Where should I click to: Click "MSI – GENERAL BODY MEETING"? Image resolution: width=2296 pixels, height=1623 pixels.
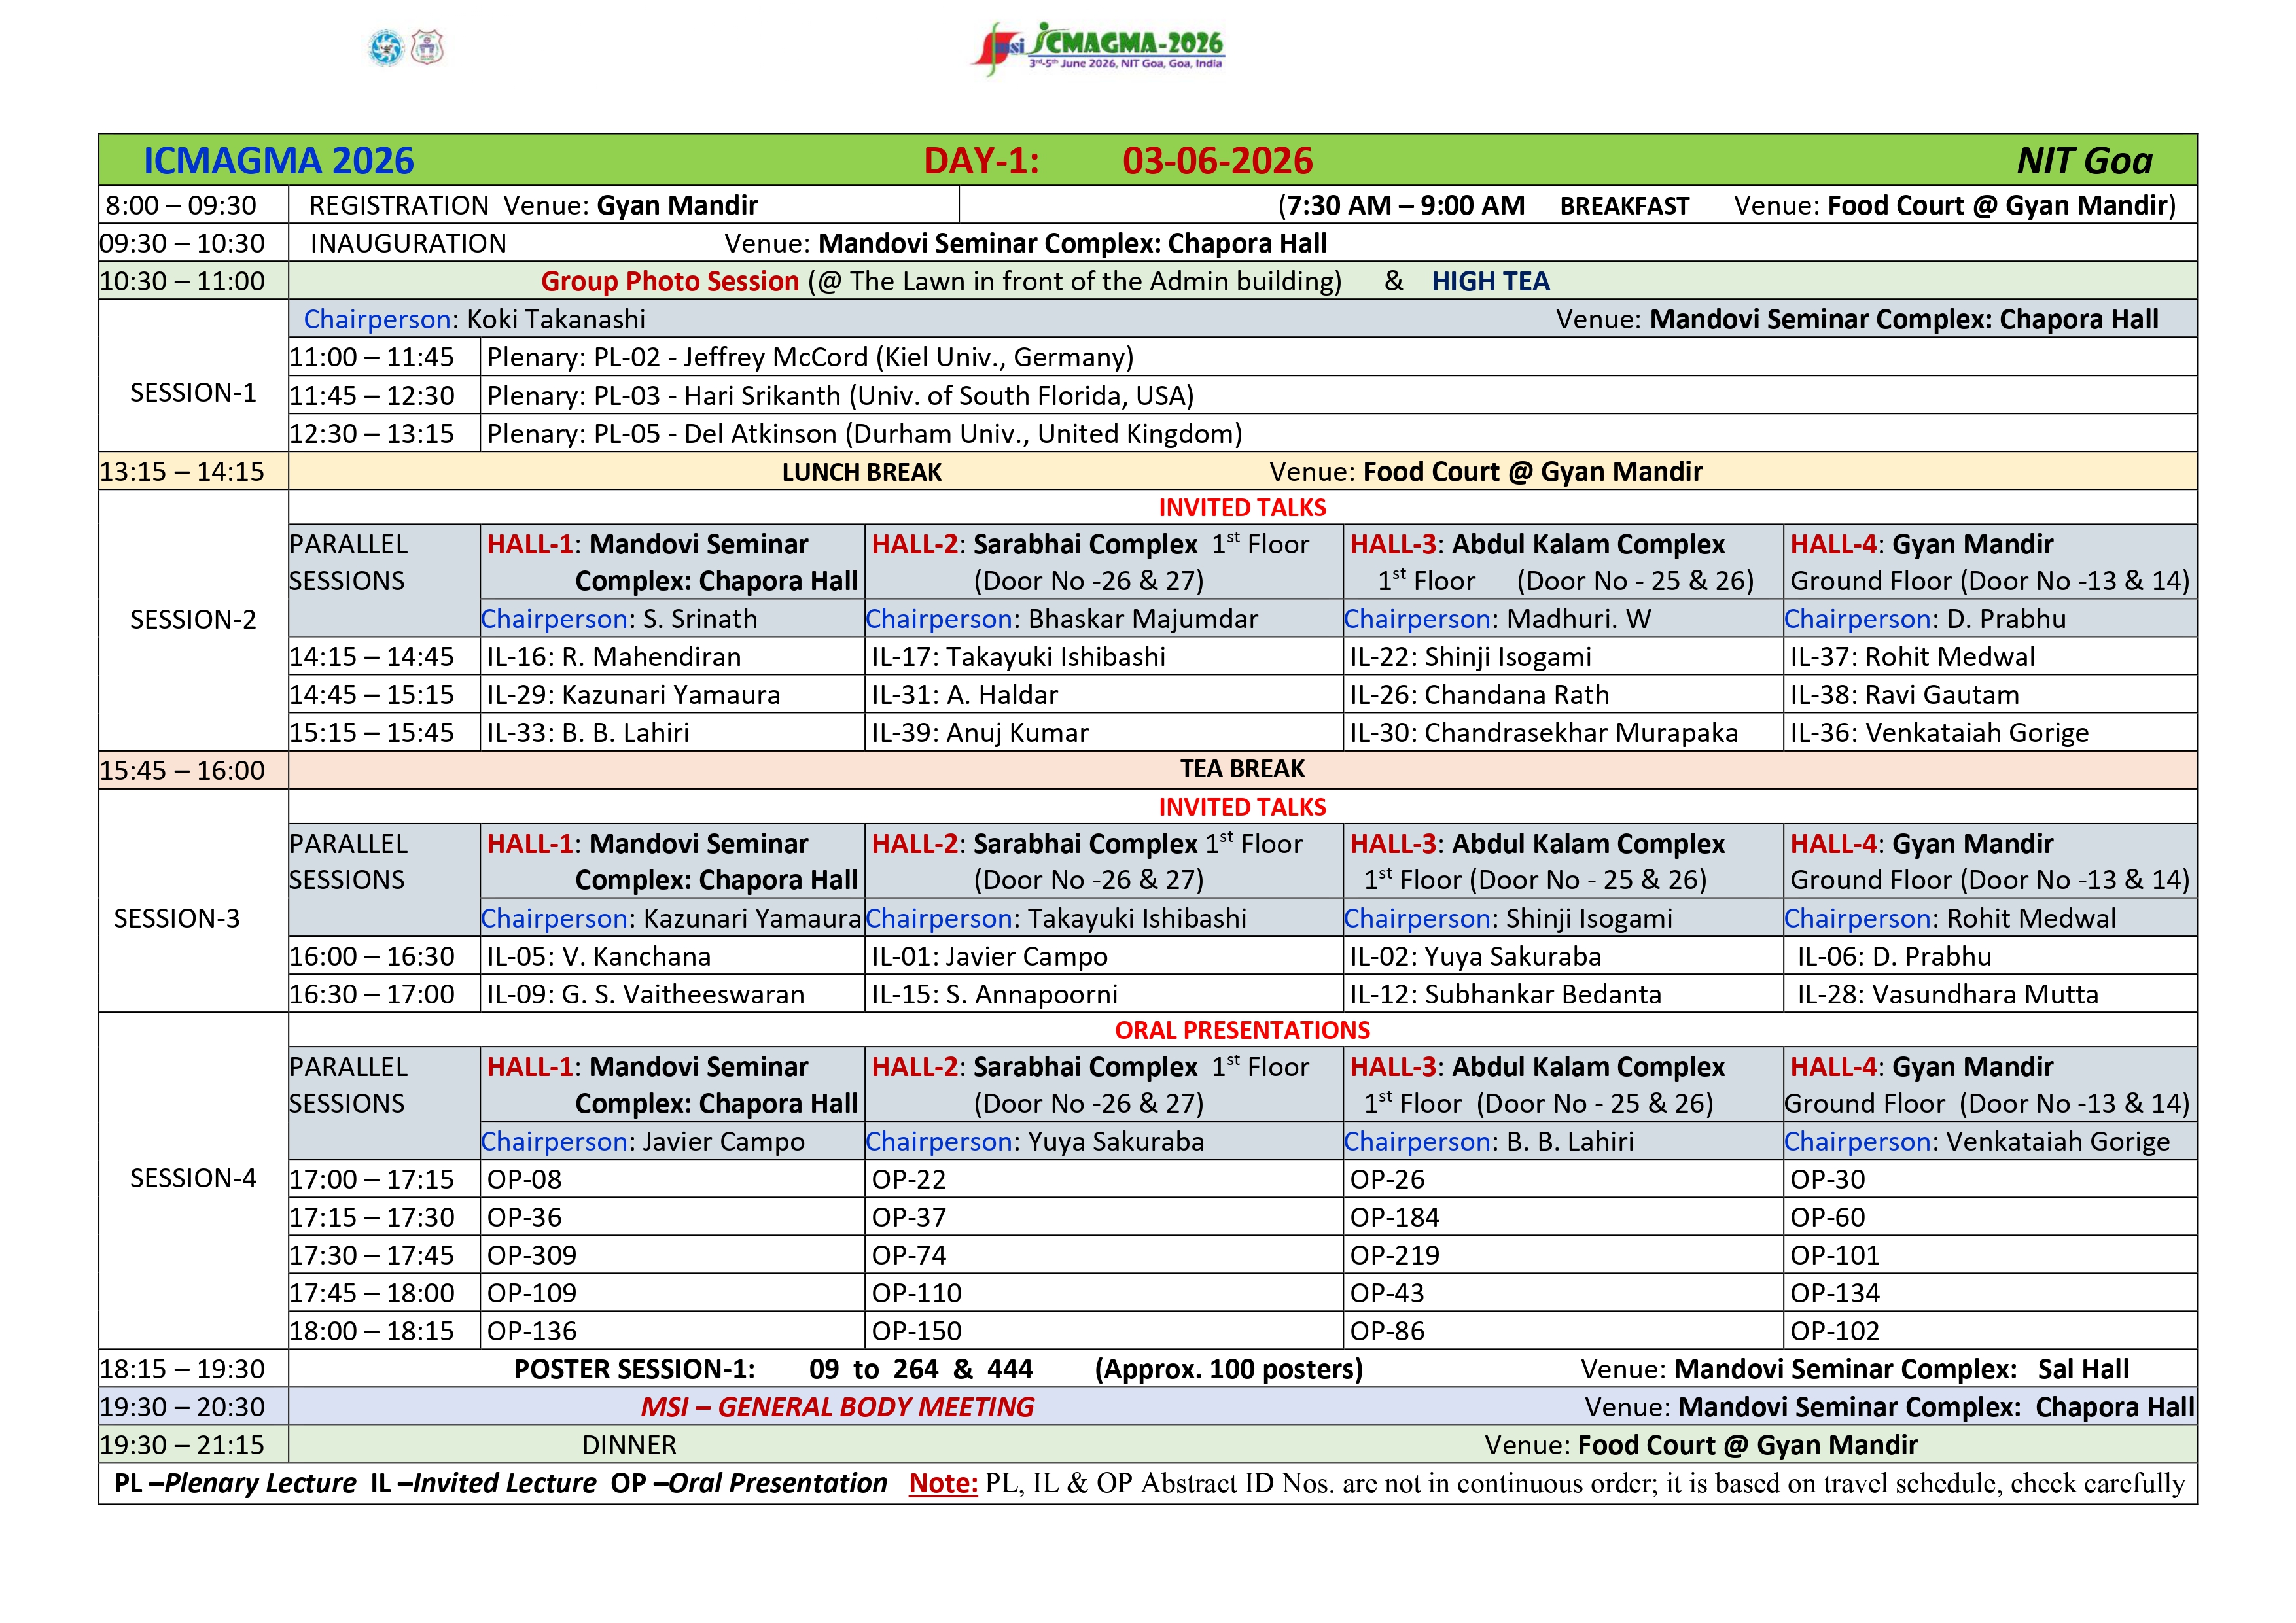pyautogui.click(x=837, y=1408)
